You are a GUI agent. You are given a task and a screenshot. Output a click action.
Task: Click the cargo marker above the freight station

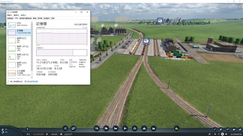coord(146,41)
